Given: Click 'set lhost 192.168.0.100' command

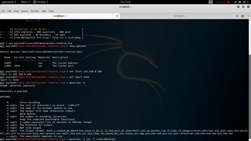Looking at the screenshot, I should [x=85, y=71].
